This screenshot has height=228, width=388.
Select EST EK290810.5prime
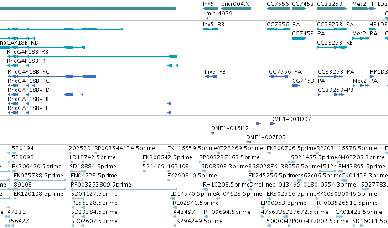click(192, 176)
